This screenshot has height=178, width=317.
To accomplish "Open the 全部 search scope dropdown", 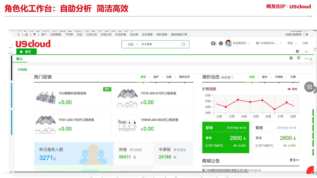I will [x=133, y=44].
